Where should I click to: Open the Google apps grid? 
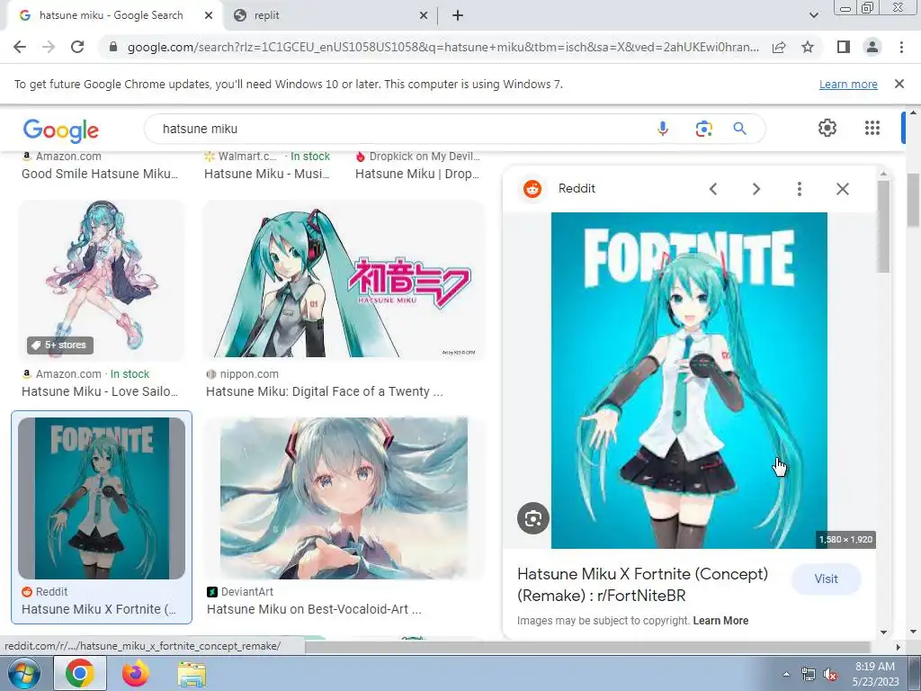[872, 128]
